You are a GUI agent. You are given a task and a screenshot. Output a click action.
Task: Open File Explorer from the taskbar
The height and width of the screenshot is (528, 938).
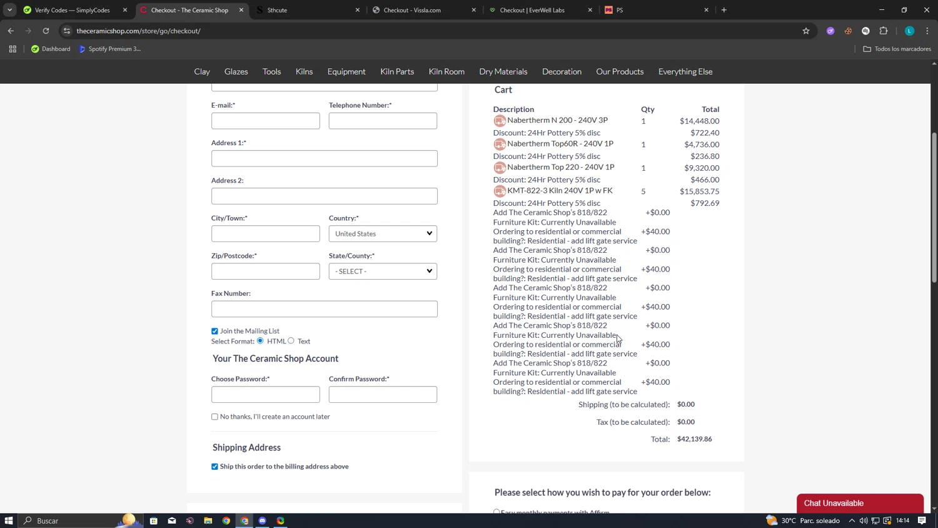208,520
